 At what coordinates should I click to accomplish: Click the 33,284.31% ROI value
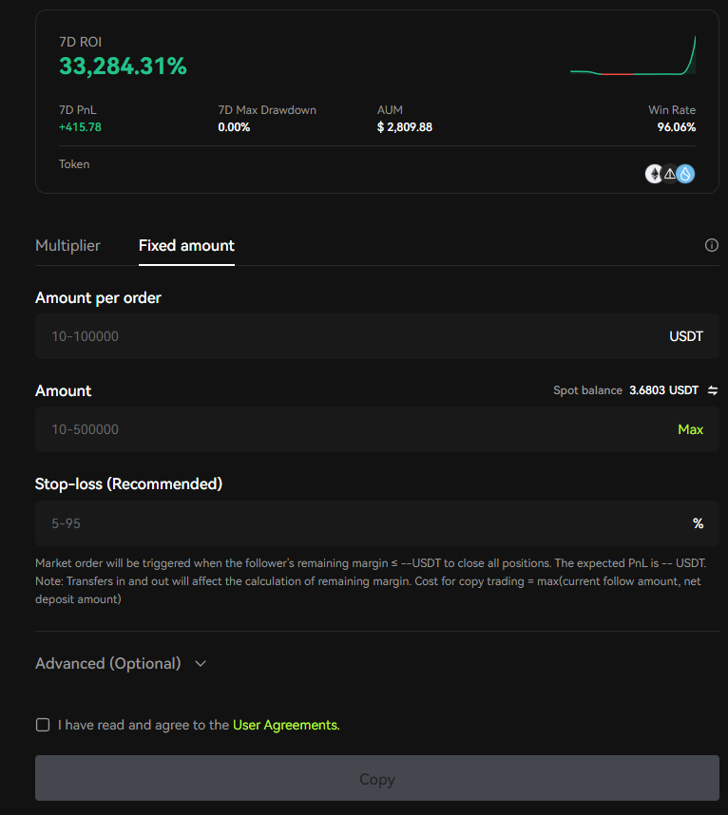(123, 66)
